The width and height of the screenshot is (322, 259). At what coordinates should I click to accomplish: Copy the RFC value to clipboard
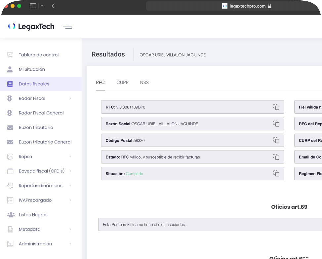coord(276,107)
